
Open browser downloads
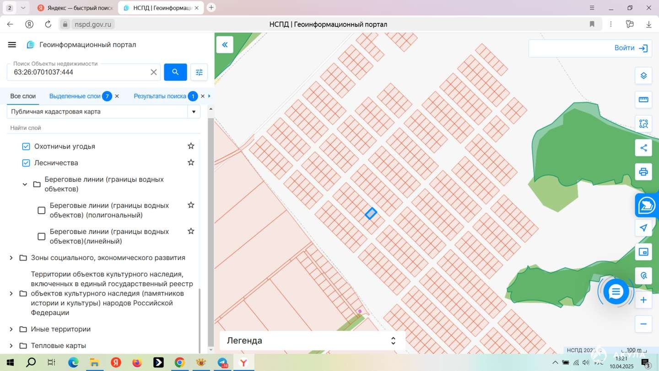click(x=649, y=24)
